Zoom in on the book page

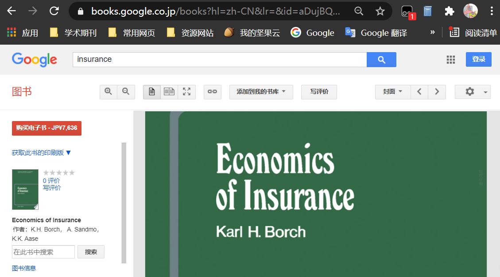point(109,92)
